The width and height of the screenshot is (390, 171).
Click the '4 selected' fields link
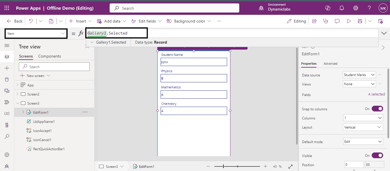(376, 94)
